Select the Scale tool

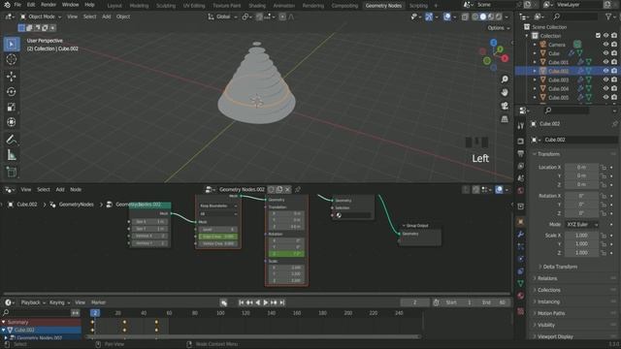pyautogui.click(x=12, y=107)
